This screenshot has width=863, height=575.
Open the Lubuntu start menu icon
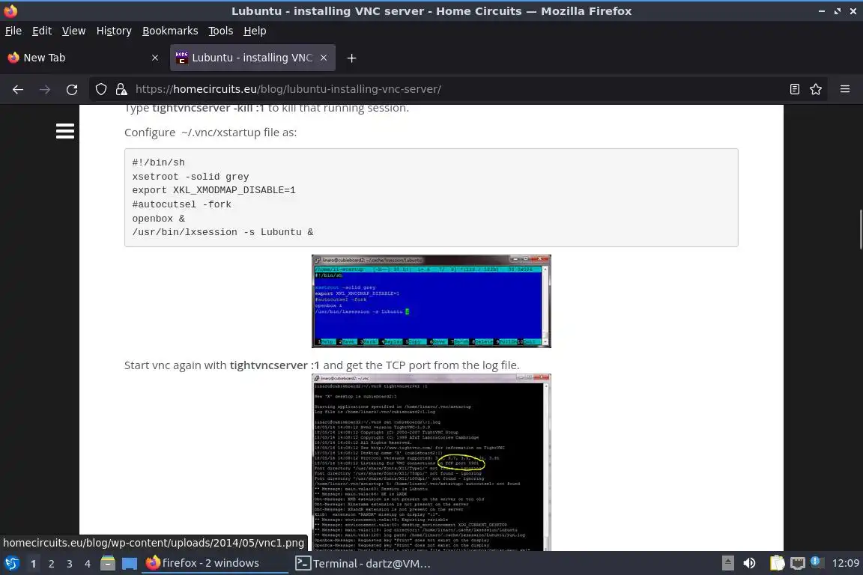11,563
